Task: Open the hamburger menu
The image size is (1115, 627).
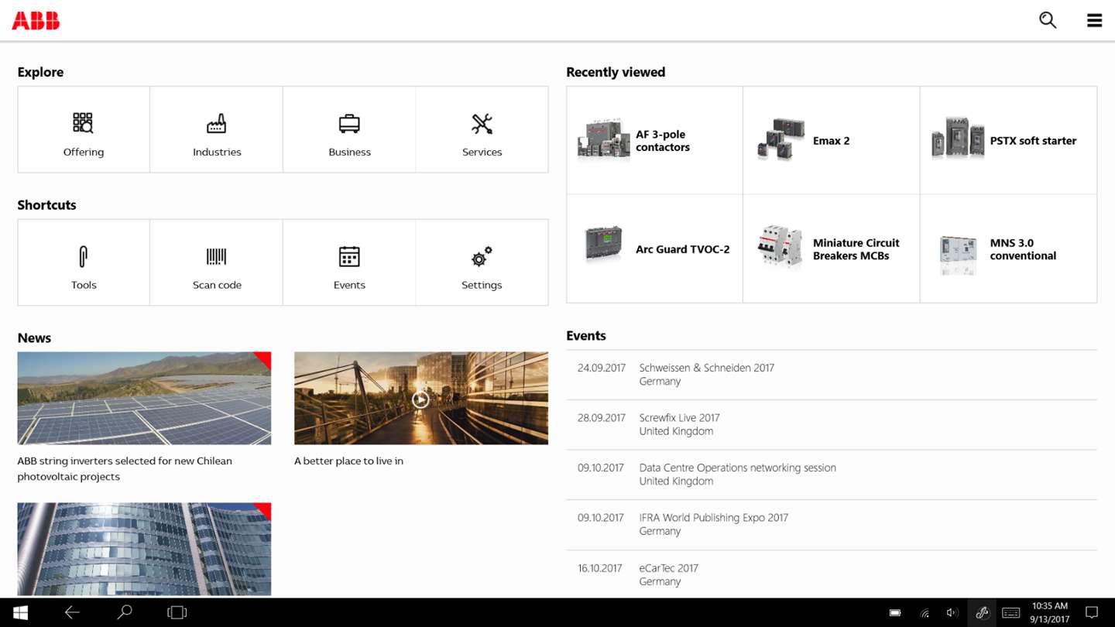Action: (x=1094, y=20)
